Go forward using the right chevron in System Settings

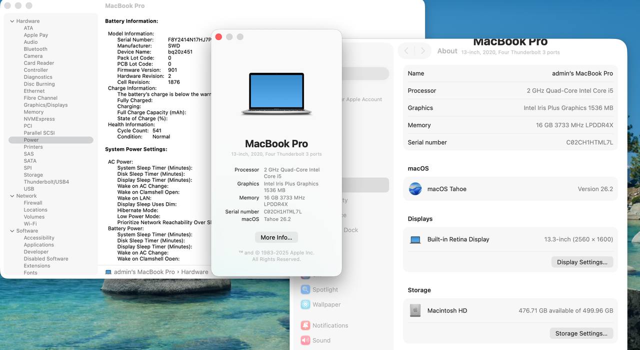pyautogui.click(x=423, y=51)
